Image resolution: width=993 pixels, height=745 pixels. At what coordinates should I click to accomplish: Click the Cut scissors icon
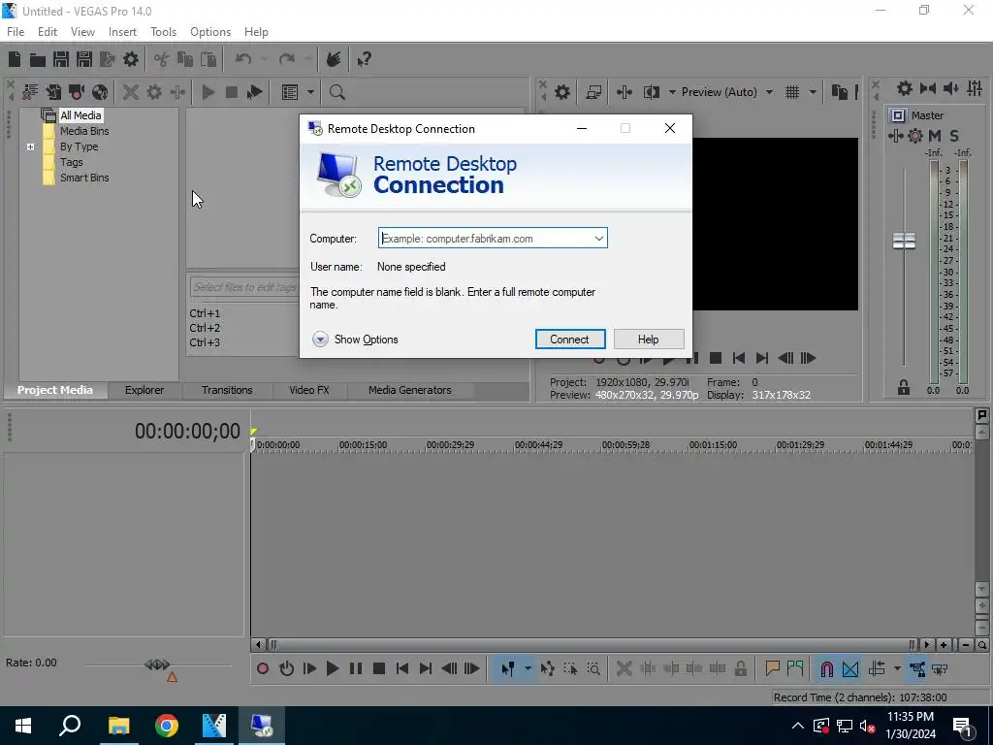(x=162, y=59)
